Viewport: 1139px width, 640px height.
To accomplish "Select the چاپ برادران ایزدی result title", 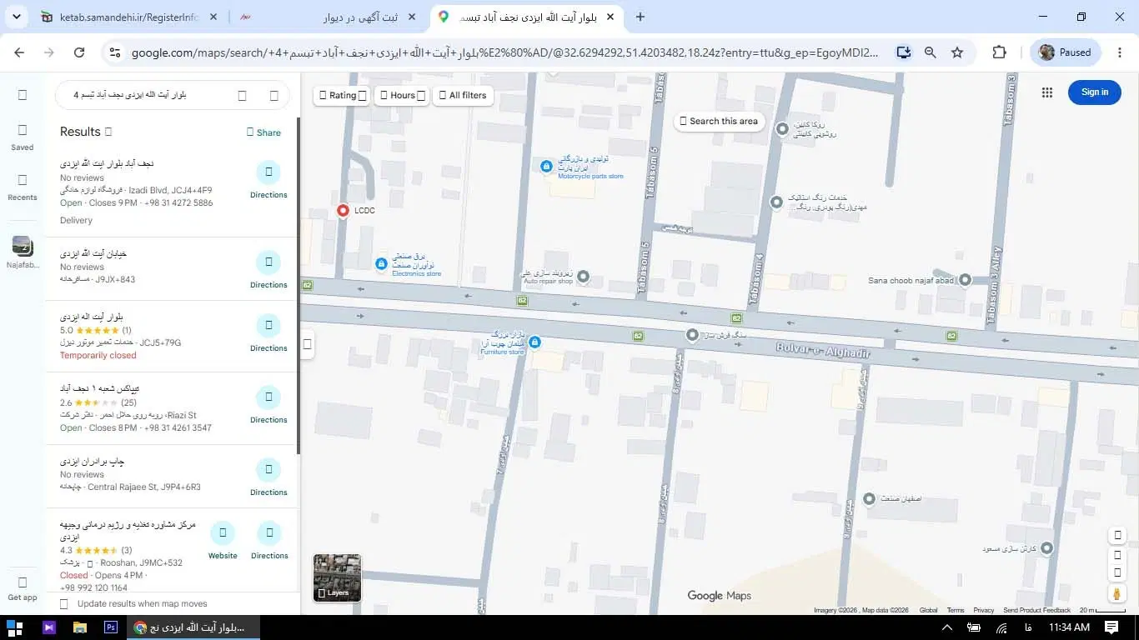I will (x=92, y=461).
